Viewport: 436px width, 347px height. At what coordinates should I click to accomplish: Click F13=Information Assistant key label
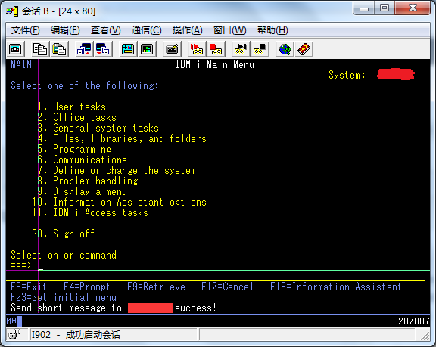pyautogui.click(x=335, y=287)
